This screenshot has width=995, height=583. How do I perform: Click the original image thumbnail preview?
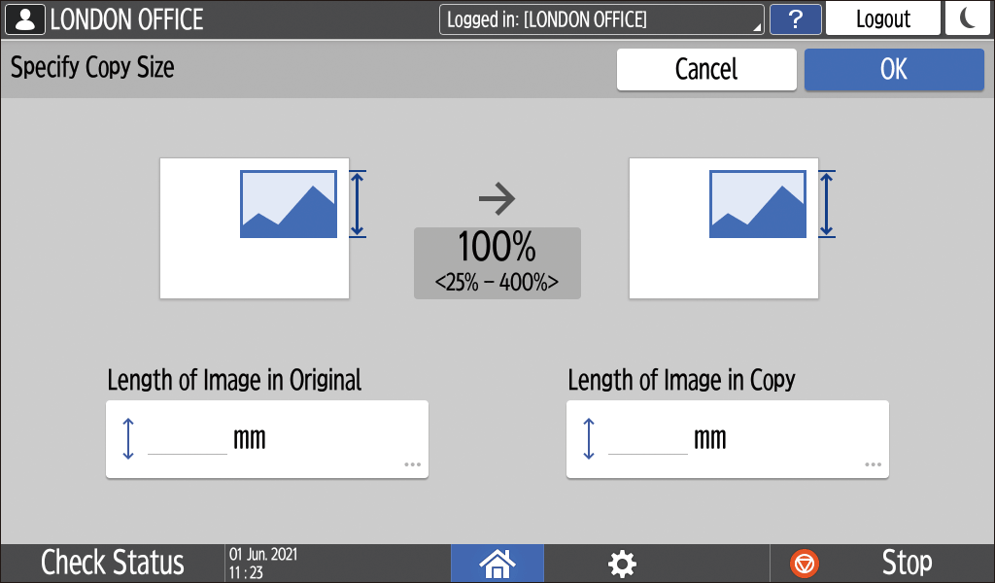click(x=255, y=228)
